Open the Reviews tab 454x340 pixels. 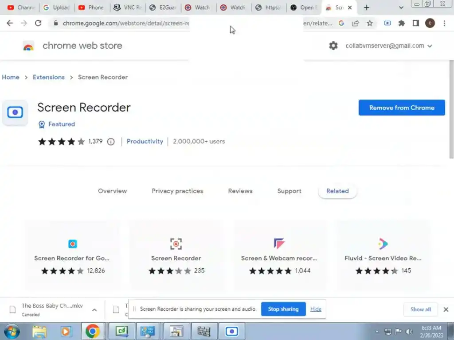coord(240,191)
